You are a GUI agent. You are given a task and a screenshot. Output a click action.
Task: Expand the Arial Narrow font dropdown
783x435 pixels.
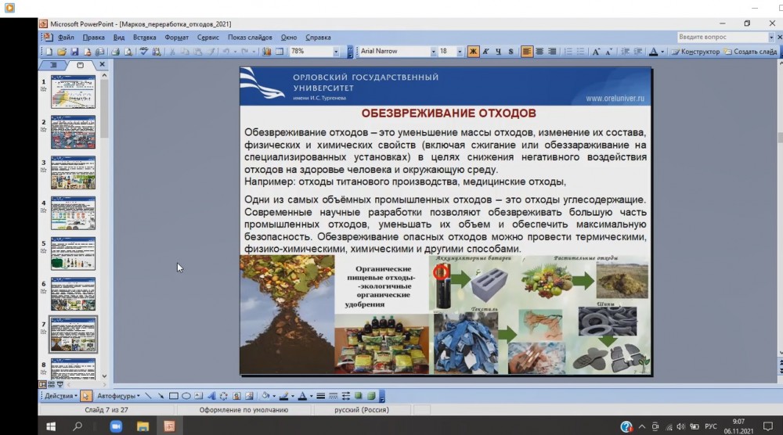click(x=433, y=52)
